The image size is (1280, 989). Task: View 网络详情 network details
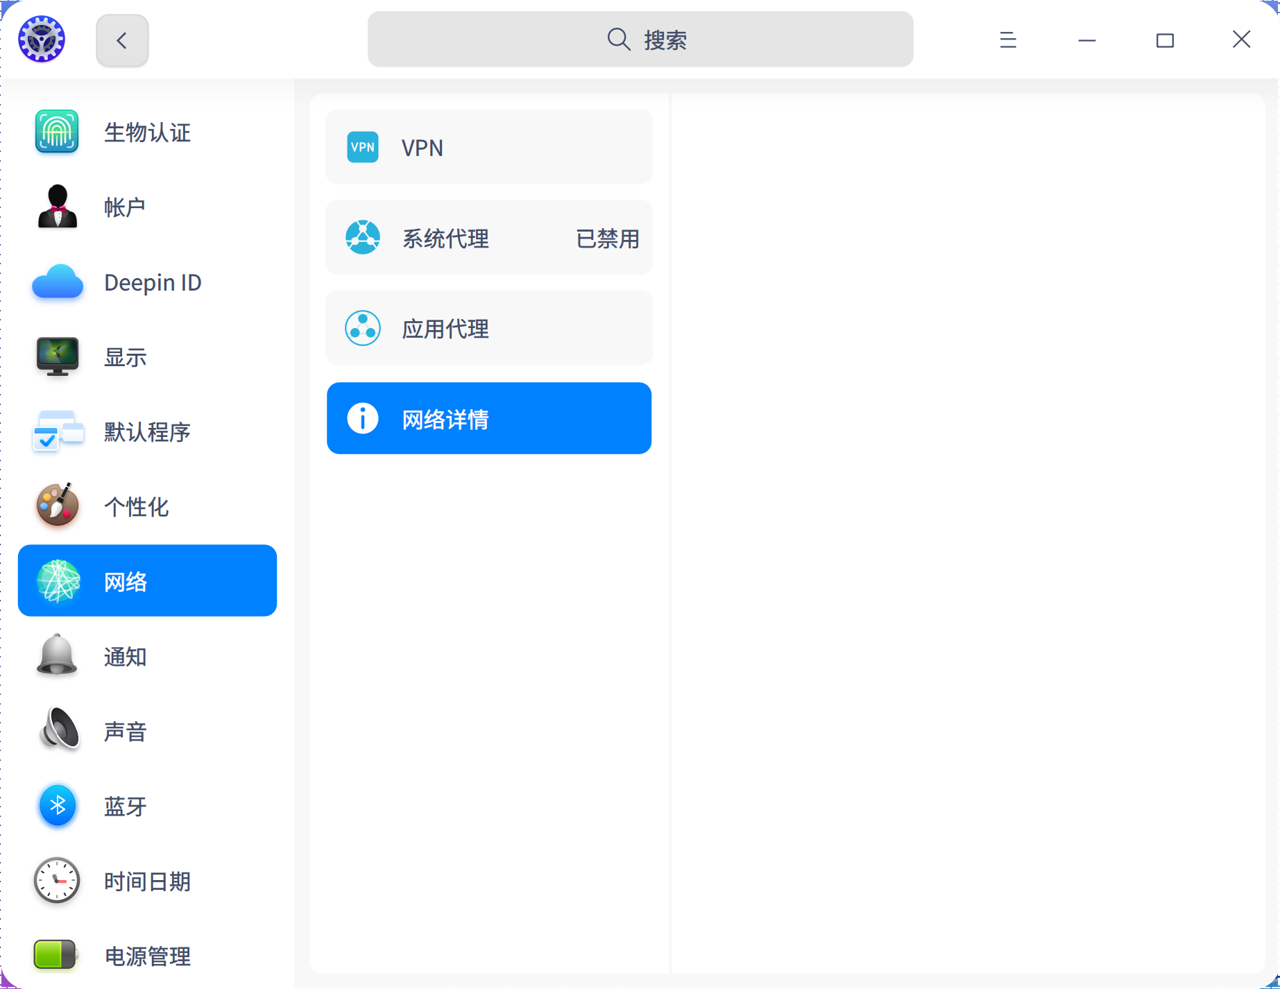pos(488,418)
